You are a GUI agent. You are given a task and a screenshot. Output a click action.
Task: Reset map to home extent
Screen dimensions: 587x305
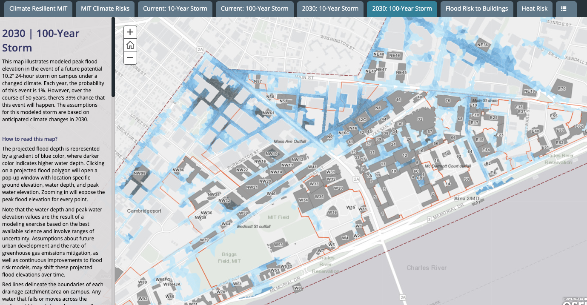click(x=130, y=45)
